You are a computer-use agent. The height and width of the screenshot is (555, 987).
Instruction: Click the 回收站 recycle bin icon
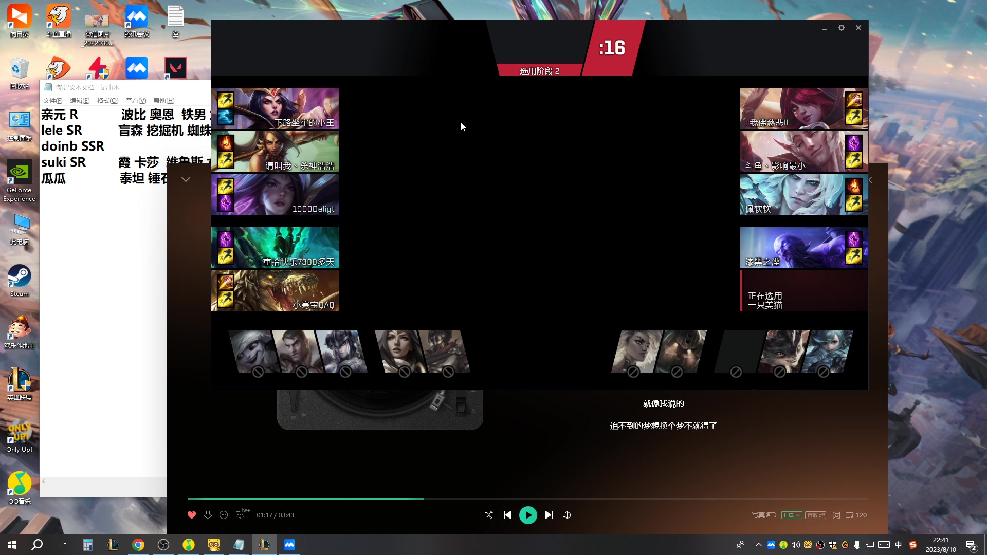[20, 73]
